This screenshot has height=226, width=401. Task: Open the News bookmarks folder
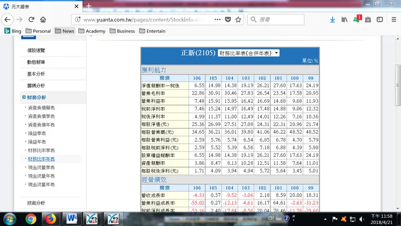(x=64, y=31)
